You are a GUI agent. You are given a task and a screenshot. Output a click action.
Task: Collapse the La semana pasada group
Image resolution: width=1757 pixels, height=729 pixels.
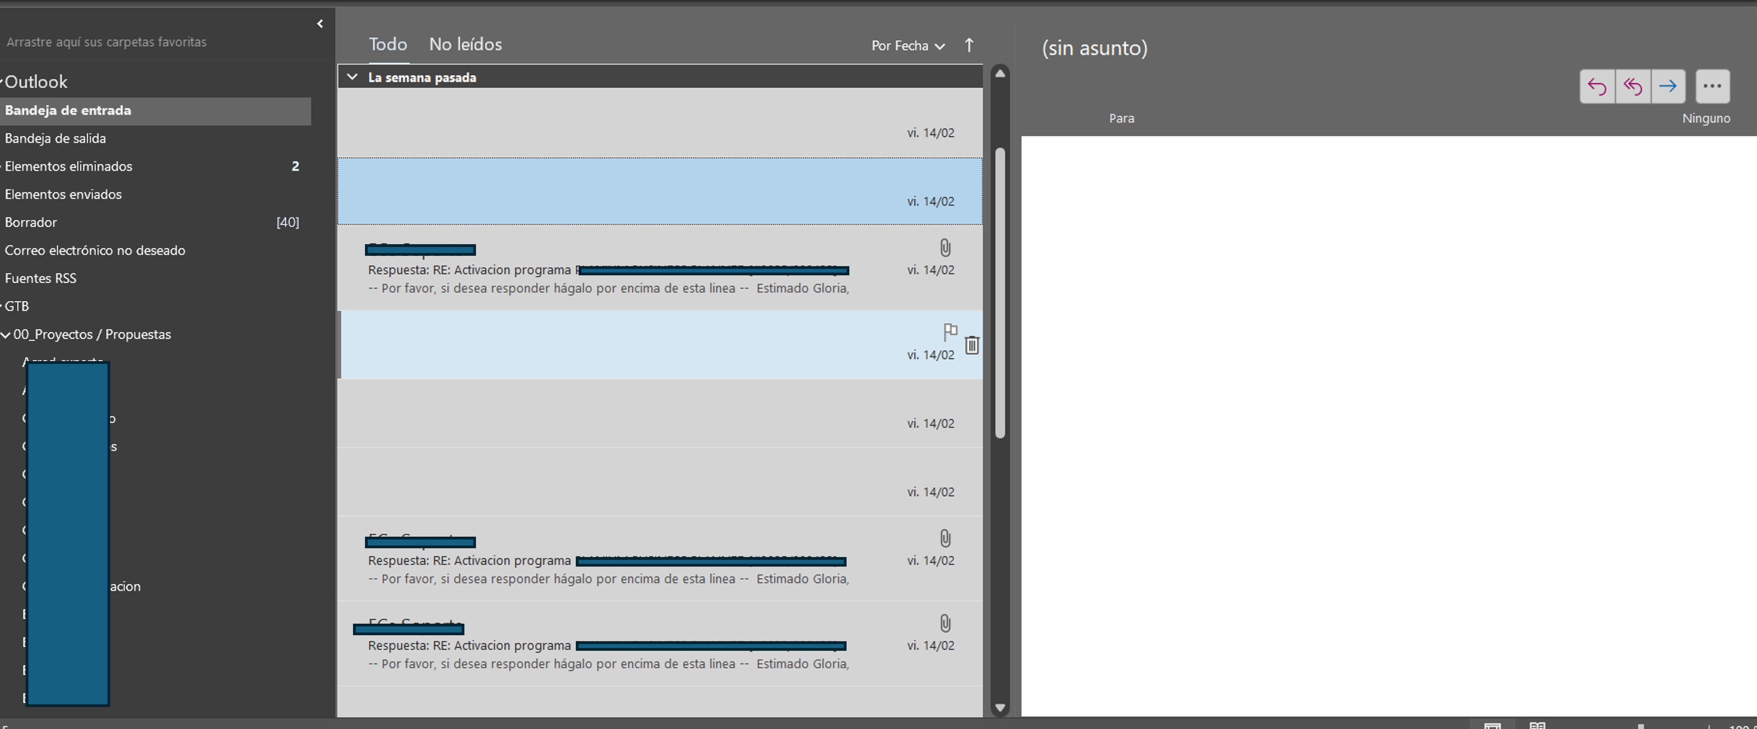click(352, 77)
